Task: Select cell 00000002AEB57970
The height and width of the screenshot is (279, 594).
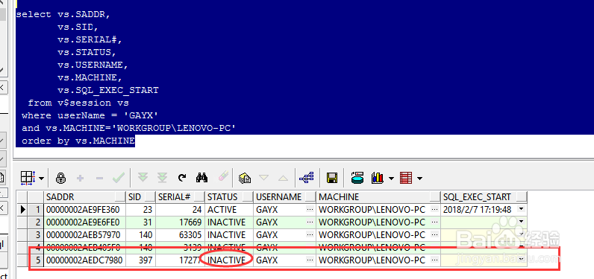Action: tap(85, 235)
